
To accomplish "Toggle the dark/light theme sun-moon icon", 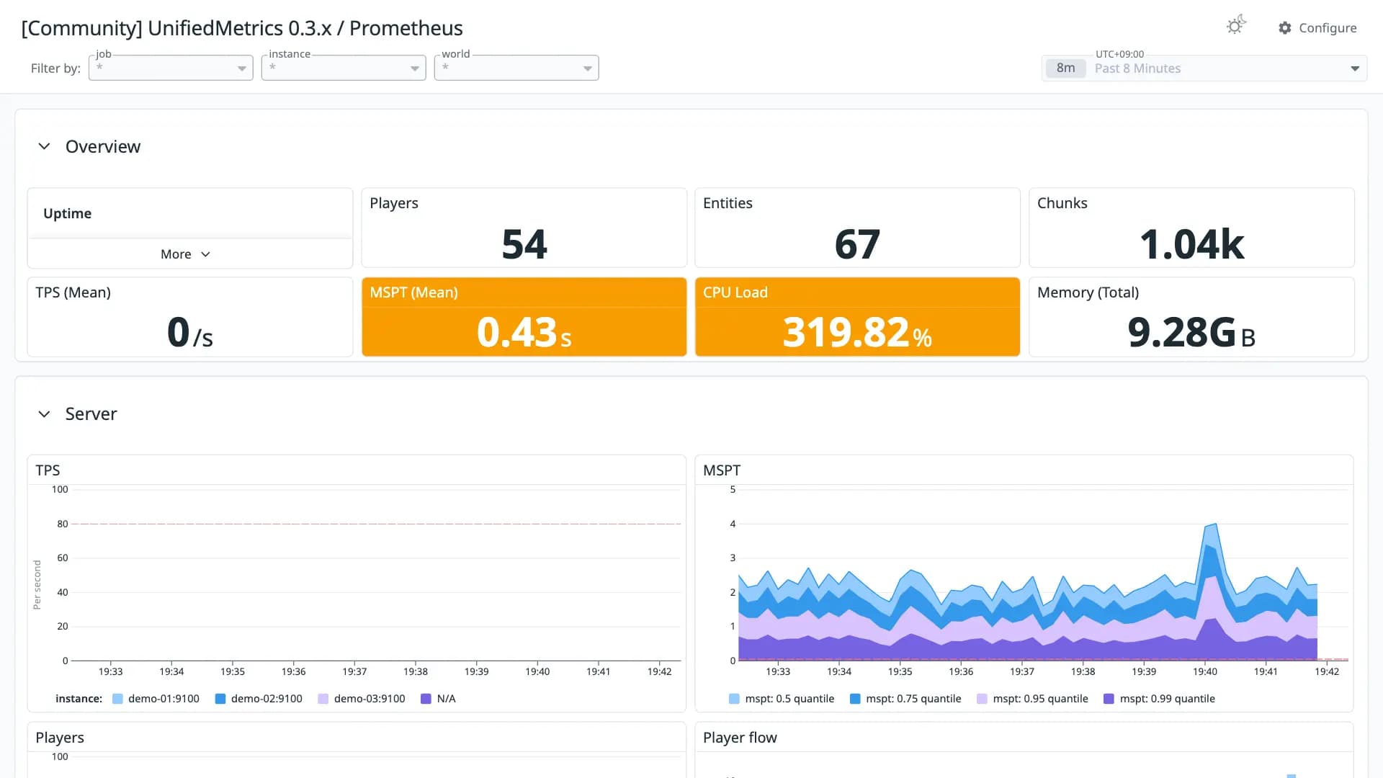I will point(1236,25).
